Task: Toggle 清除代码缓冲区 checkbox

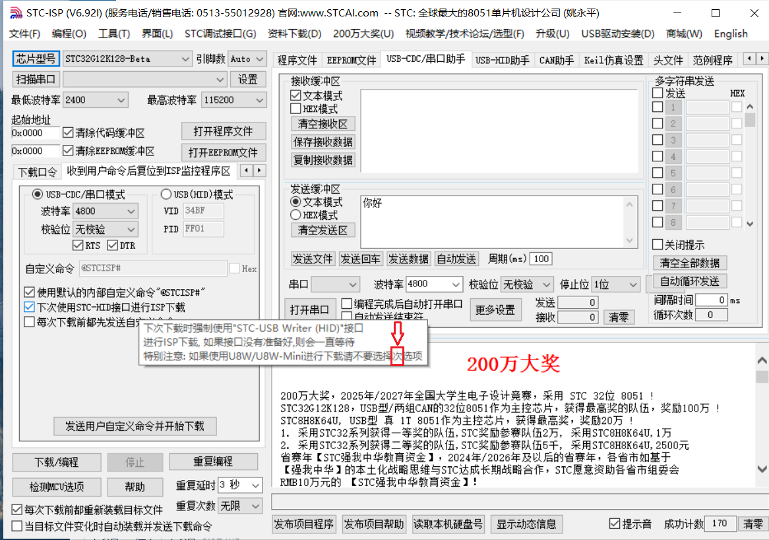Action: tap(68, 132)
